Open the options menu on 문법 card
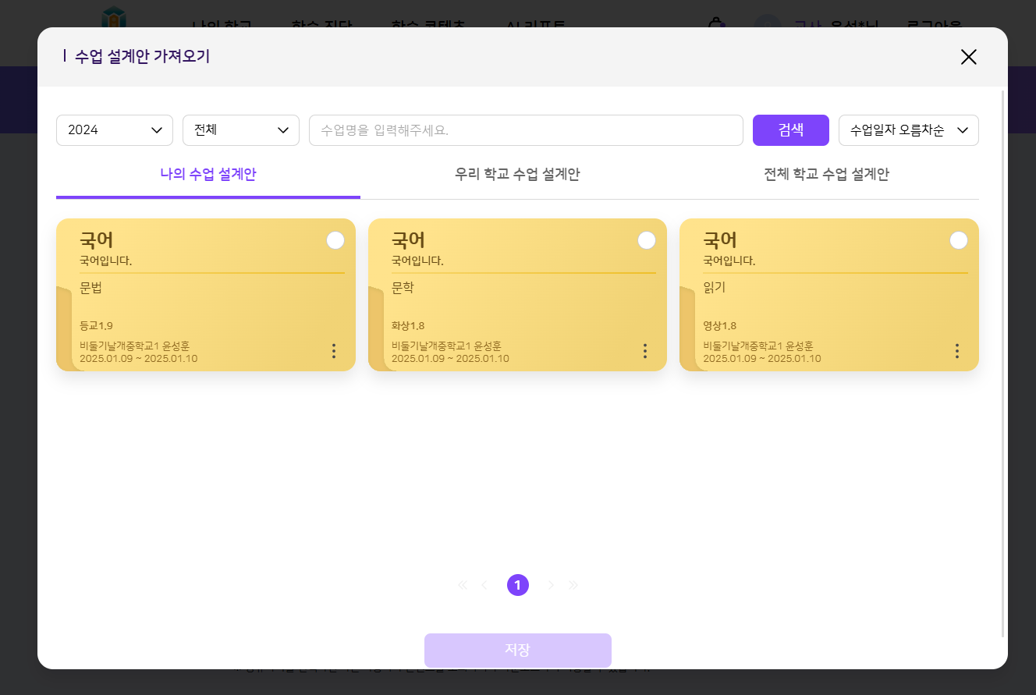 334,351
